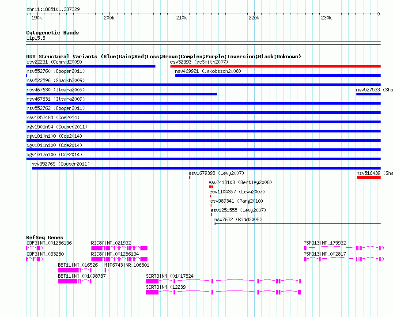Click nsv552760 (Cooper2011) label

tap(56, 71)
